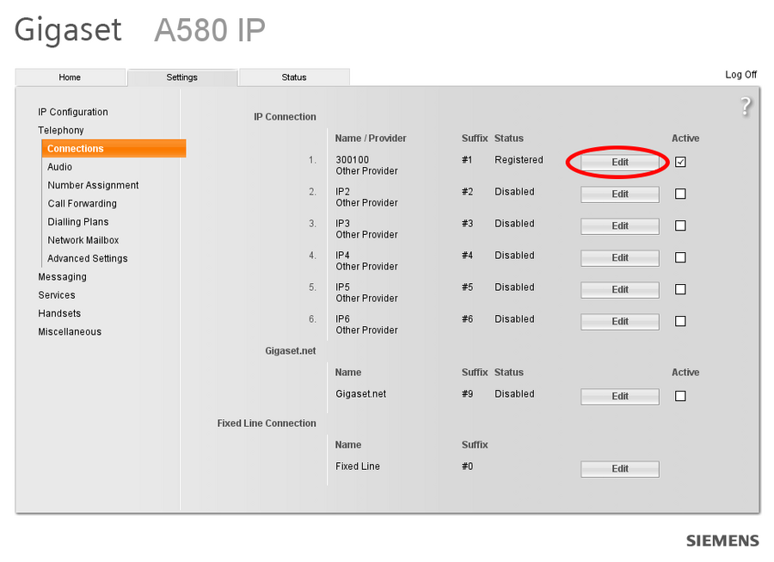Edit the IP5 connection

(x=619, y=289)
